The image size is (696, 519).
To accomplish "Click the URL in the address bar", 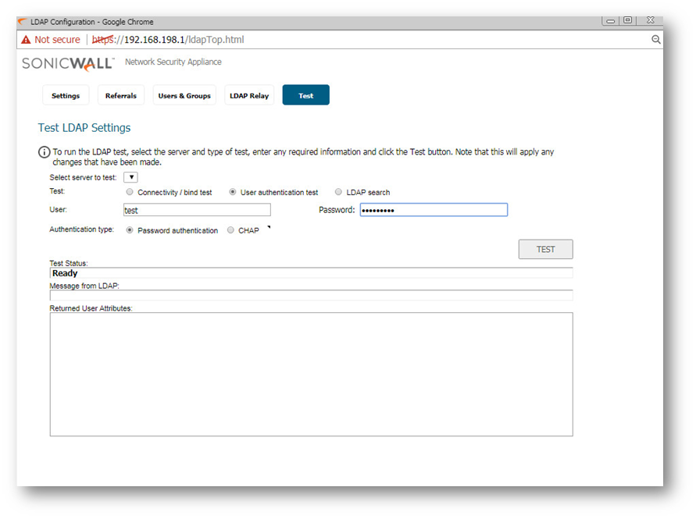I will pos(168,40).
